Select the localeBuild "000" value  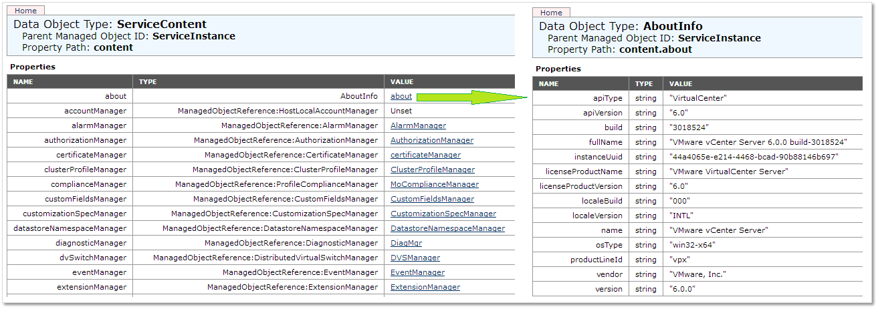pyautogui.click(x=679, y=201)
